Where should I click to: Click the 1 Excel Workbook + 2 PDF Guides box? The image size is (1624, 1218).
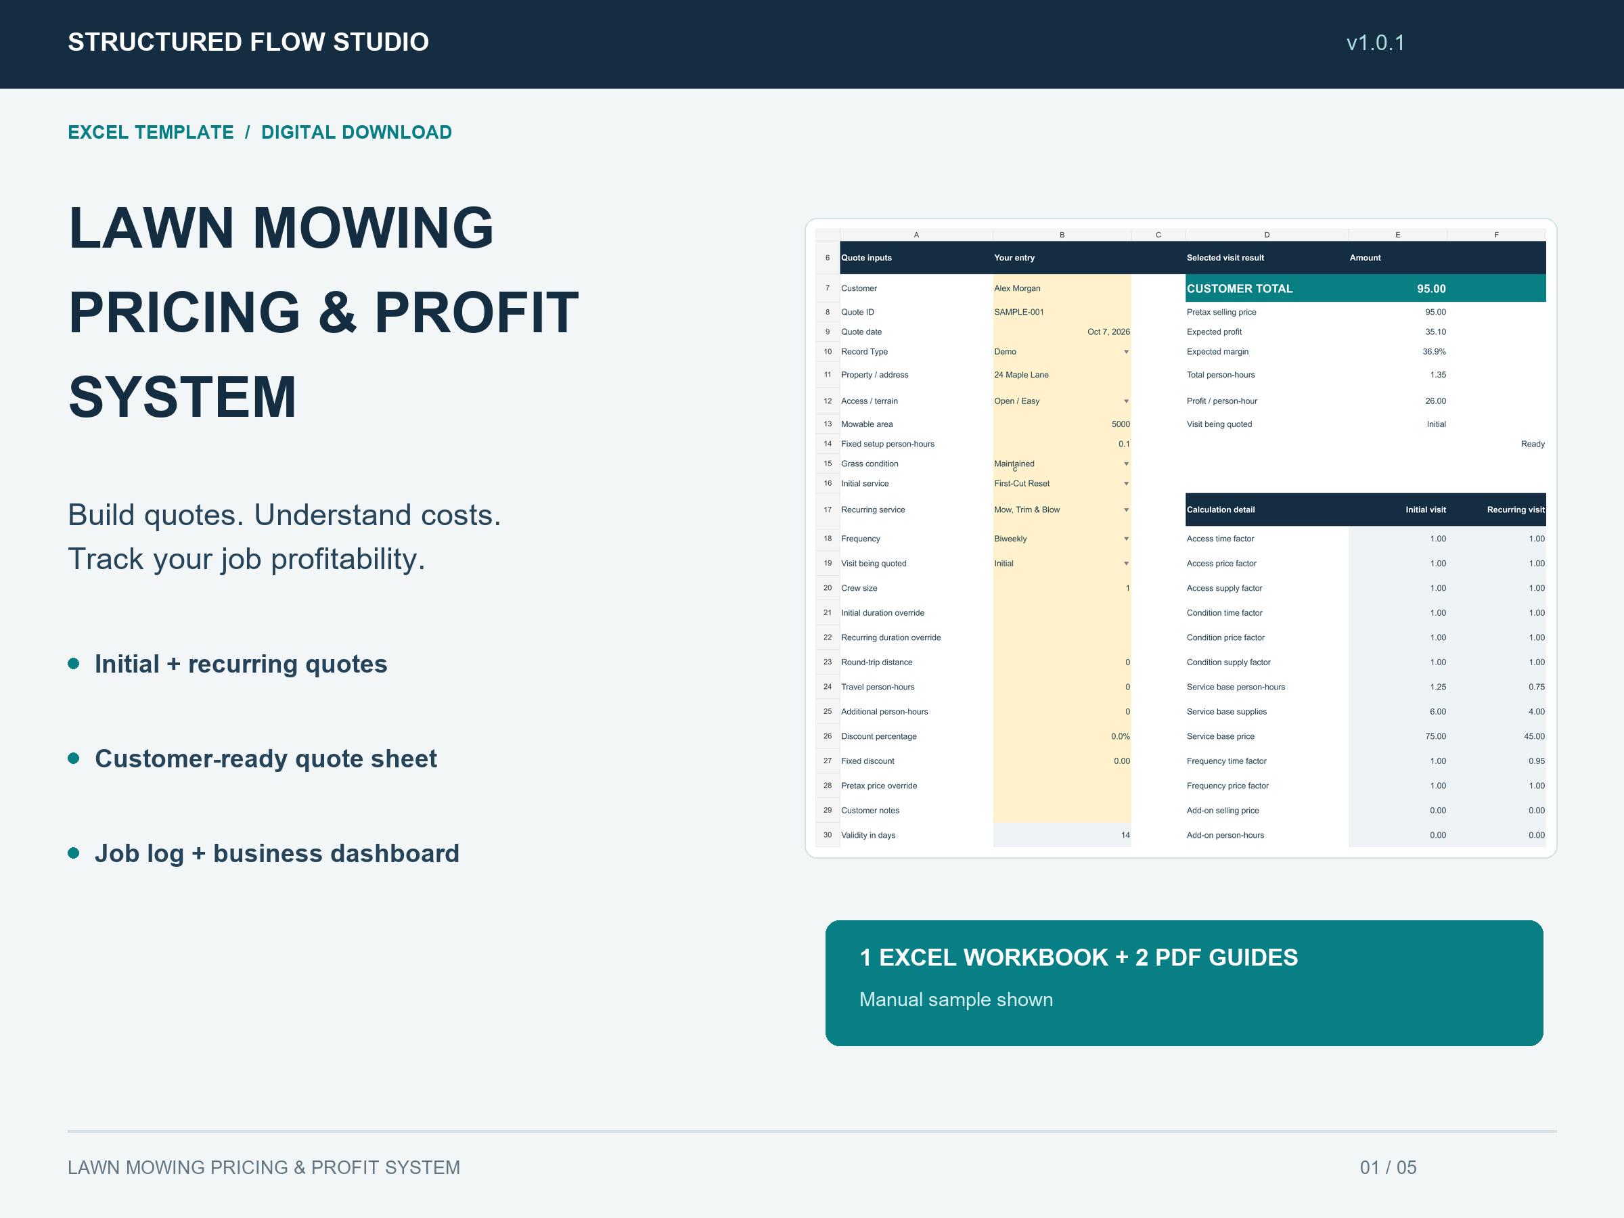point(1184,983)
